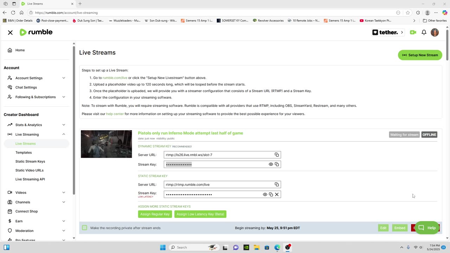Open the help center link
The height and width of the screenshot is (253, 450).
tap(115, 114)
